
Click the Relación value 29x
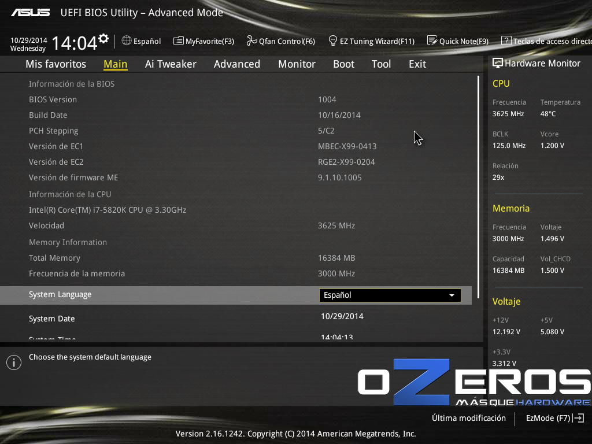(498, 177)
